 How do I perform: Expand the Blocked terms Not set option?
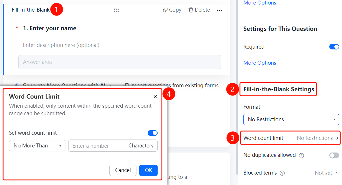(x=326, y=173)
